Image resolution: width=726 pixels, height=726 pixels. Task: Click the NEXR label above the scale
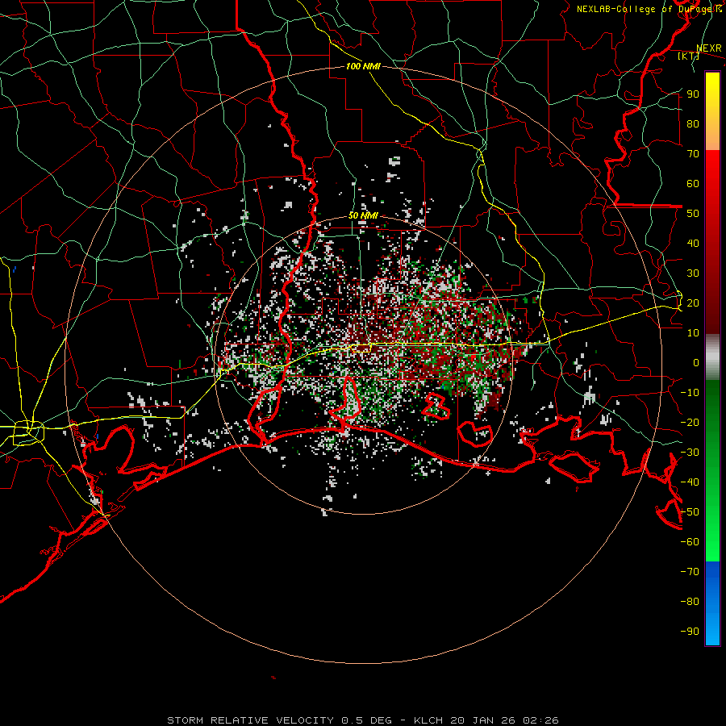(708, 48)
